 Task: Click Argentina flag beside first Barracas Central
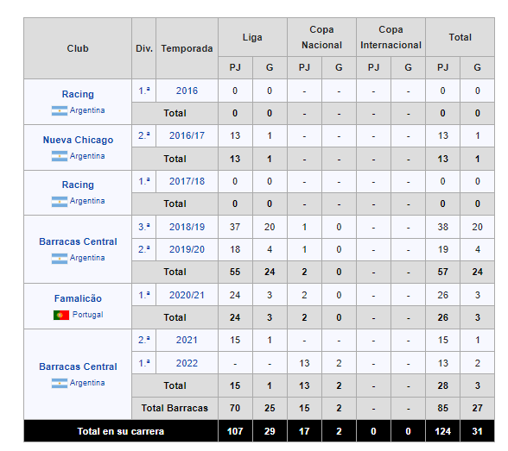click(60, 259)
